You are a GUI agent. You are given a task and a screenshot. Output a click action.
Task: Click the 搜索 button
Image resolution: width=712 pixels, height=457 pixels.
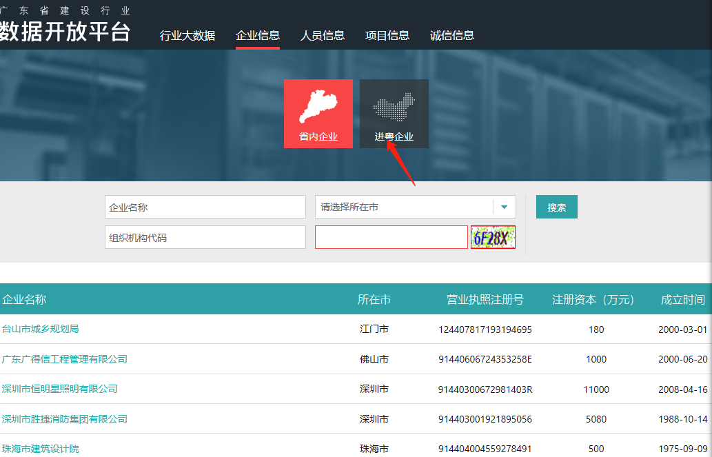[x=557, y=207]
